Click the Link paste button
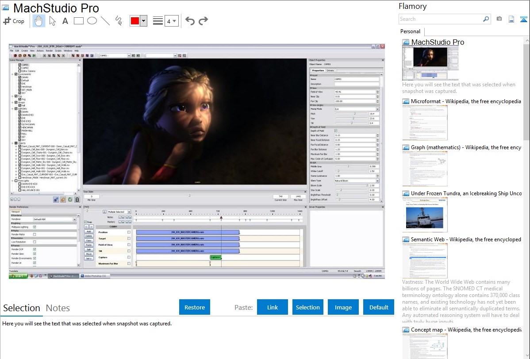Image resolution: width=530 pixels, height=359 pixels. point(273,307)
